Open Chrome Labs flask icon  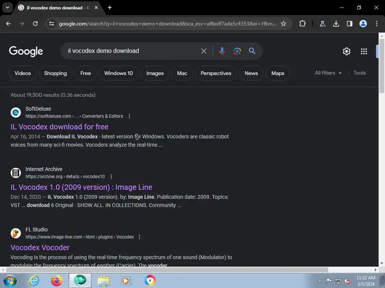tap(322, 24)
